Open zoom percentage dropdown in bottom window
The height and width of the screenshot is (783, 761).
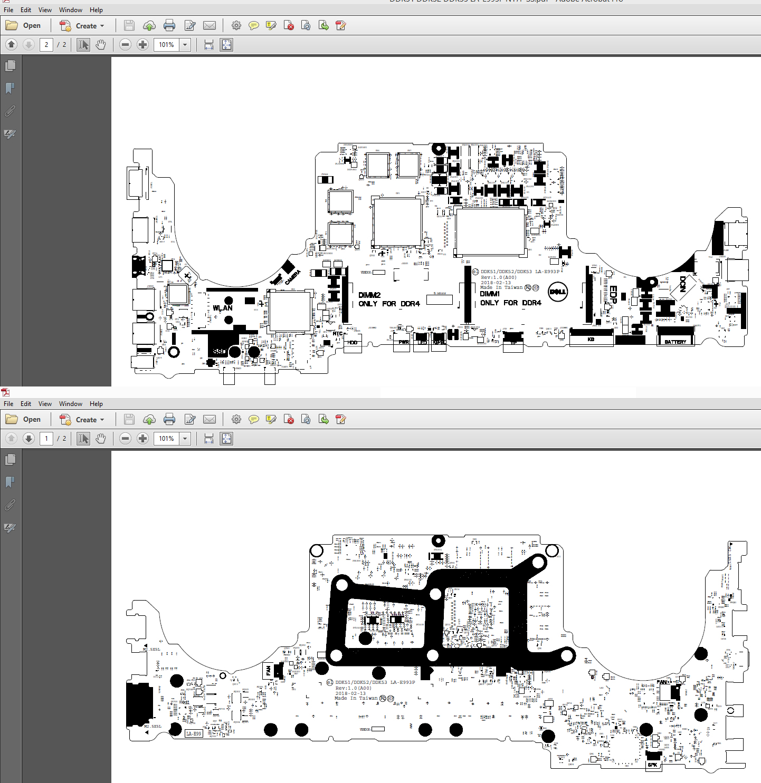pos(185,439)
